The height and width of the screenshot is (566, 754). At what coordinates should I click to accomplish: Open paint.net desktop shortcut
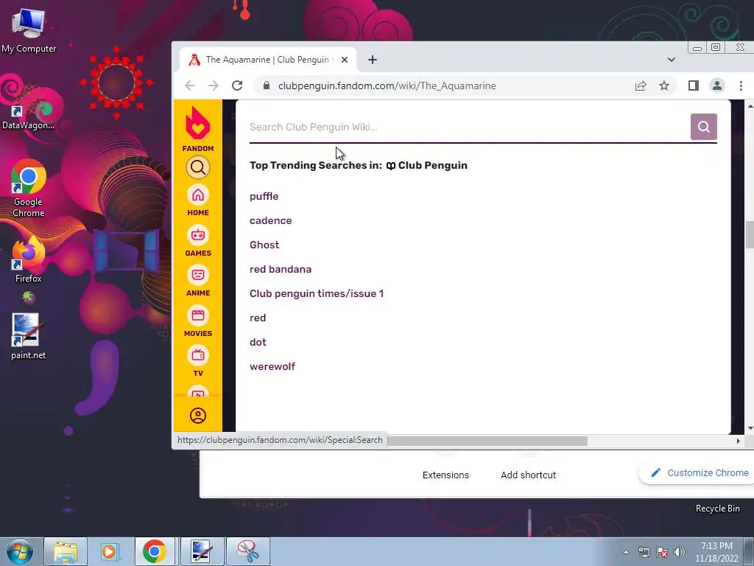point(29,337)
